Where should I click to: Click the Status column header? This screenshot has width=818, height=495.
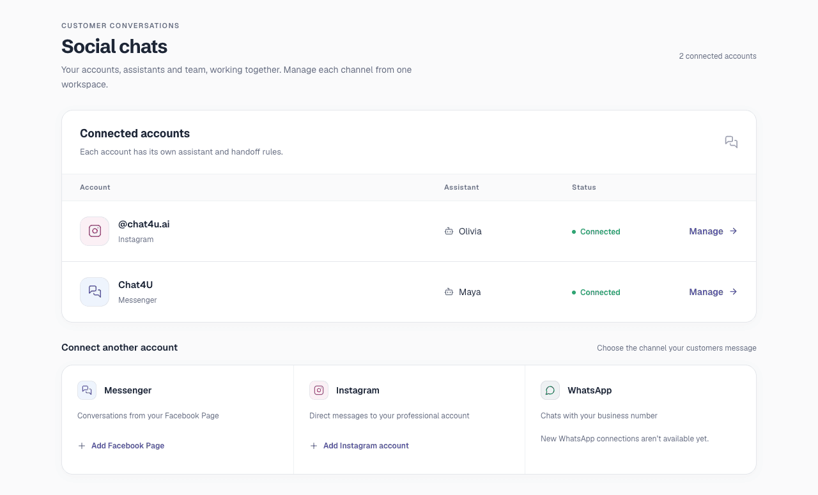pos(584,187)
